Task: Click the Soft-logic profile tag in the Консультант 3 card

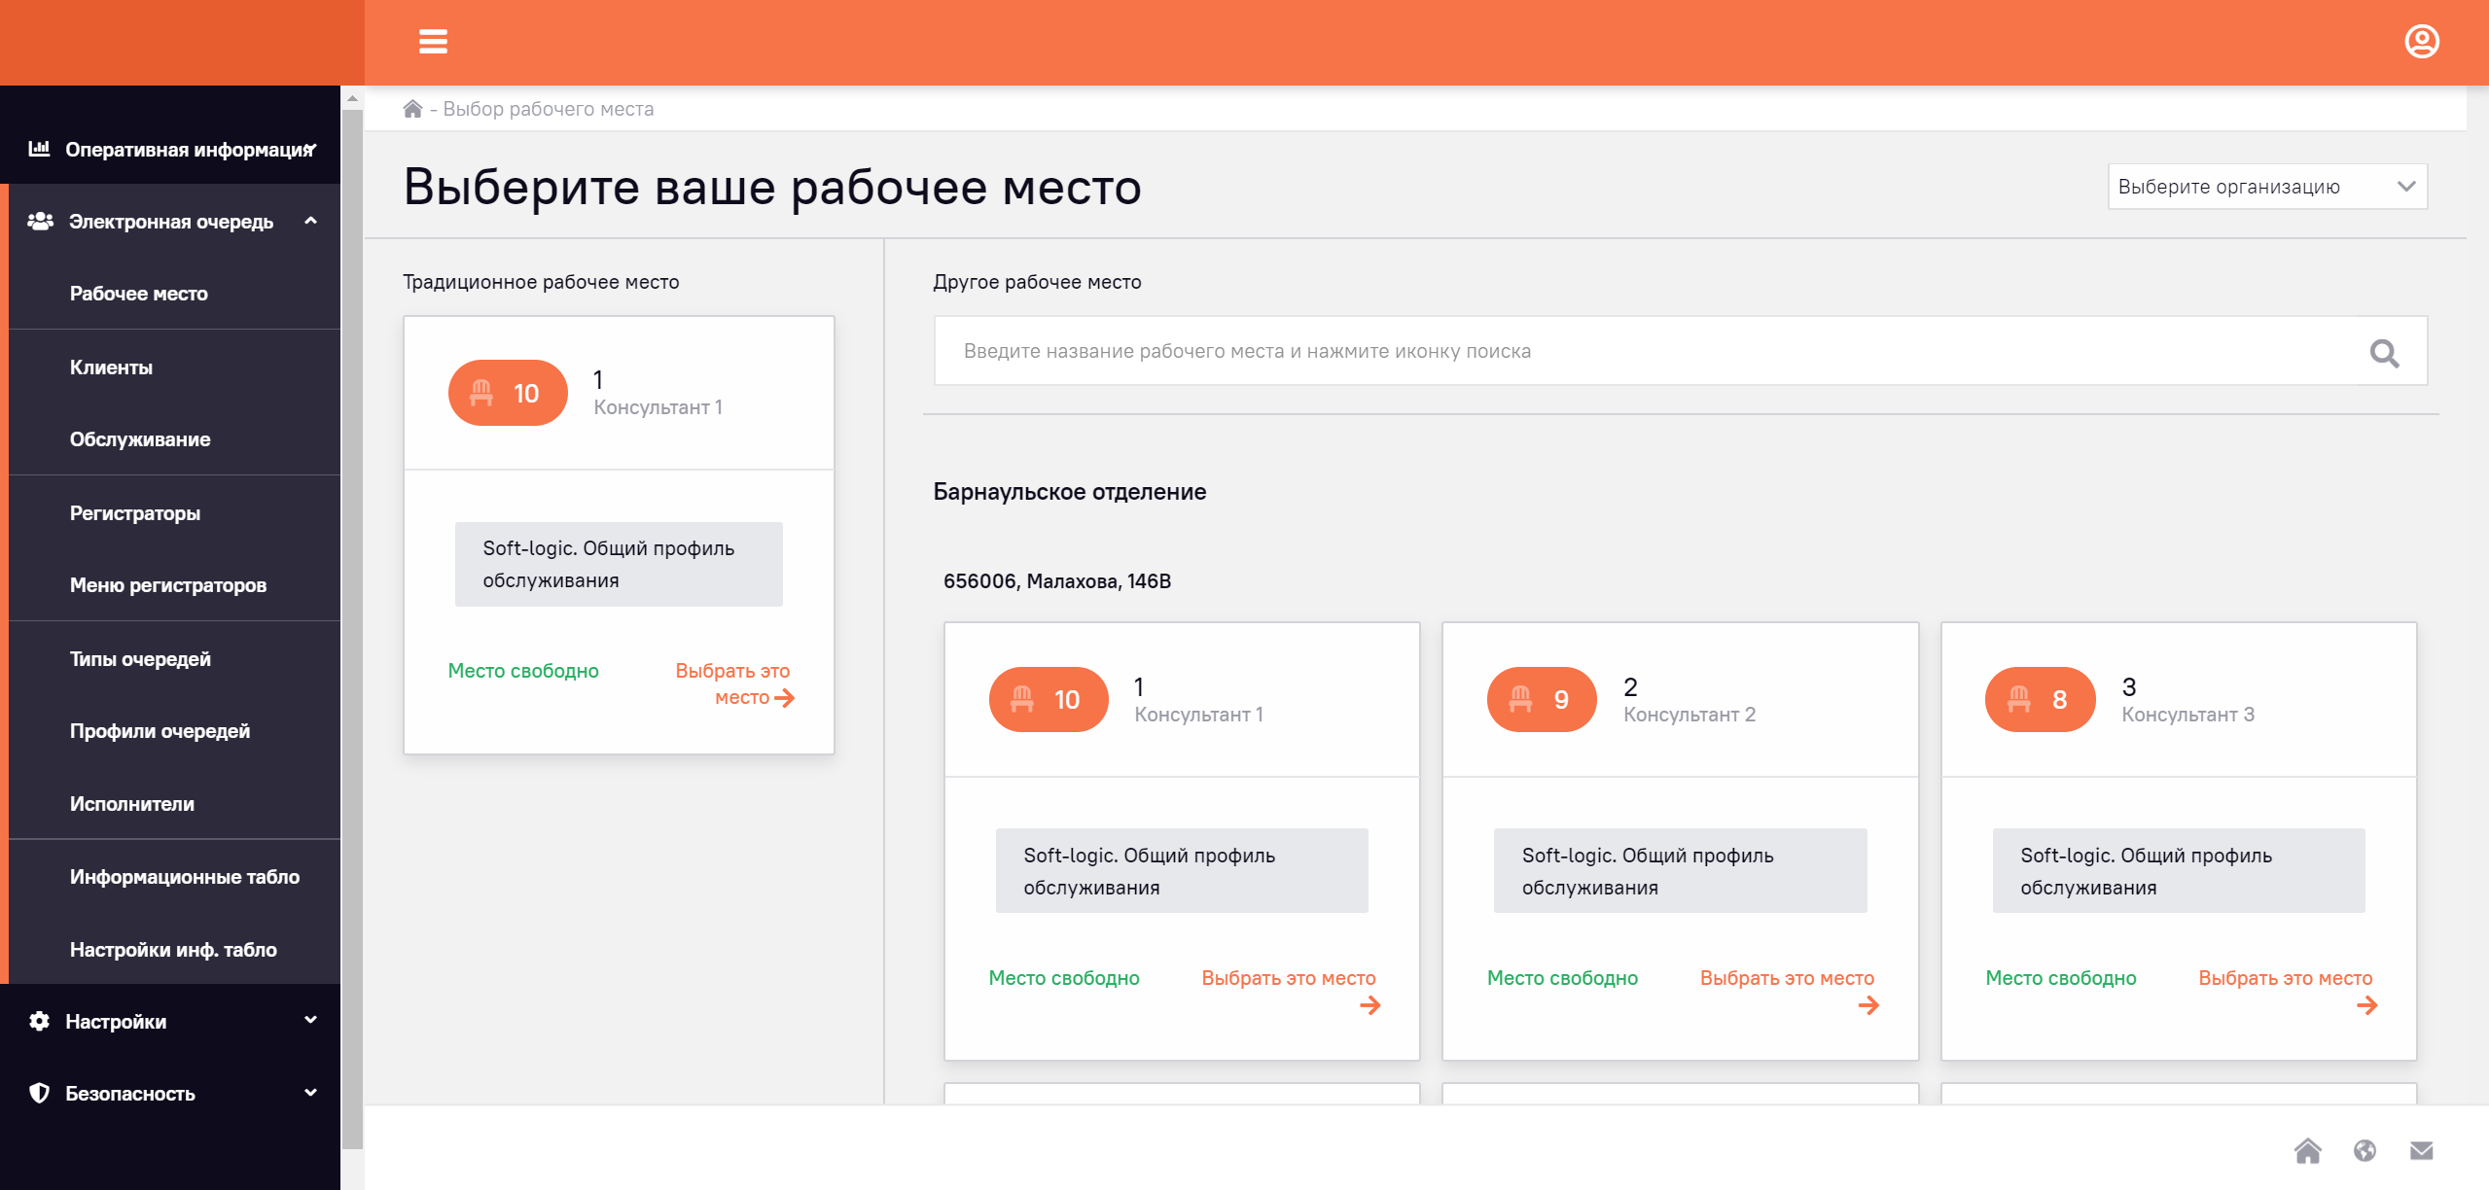Action: coord(2178,871)
